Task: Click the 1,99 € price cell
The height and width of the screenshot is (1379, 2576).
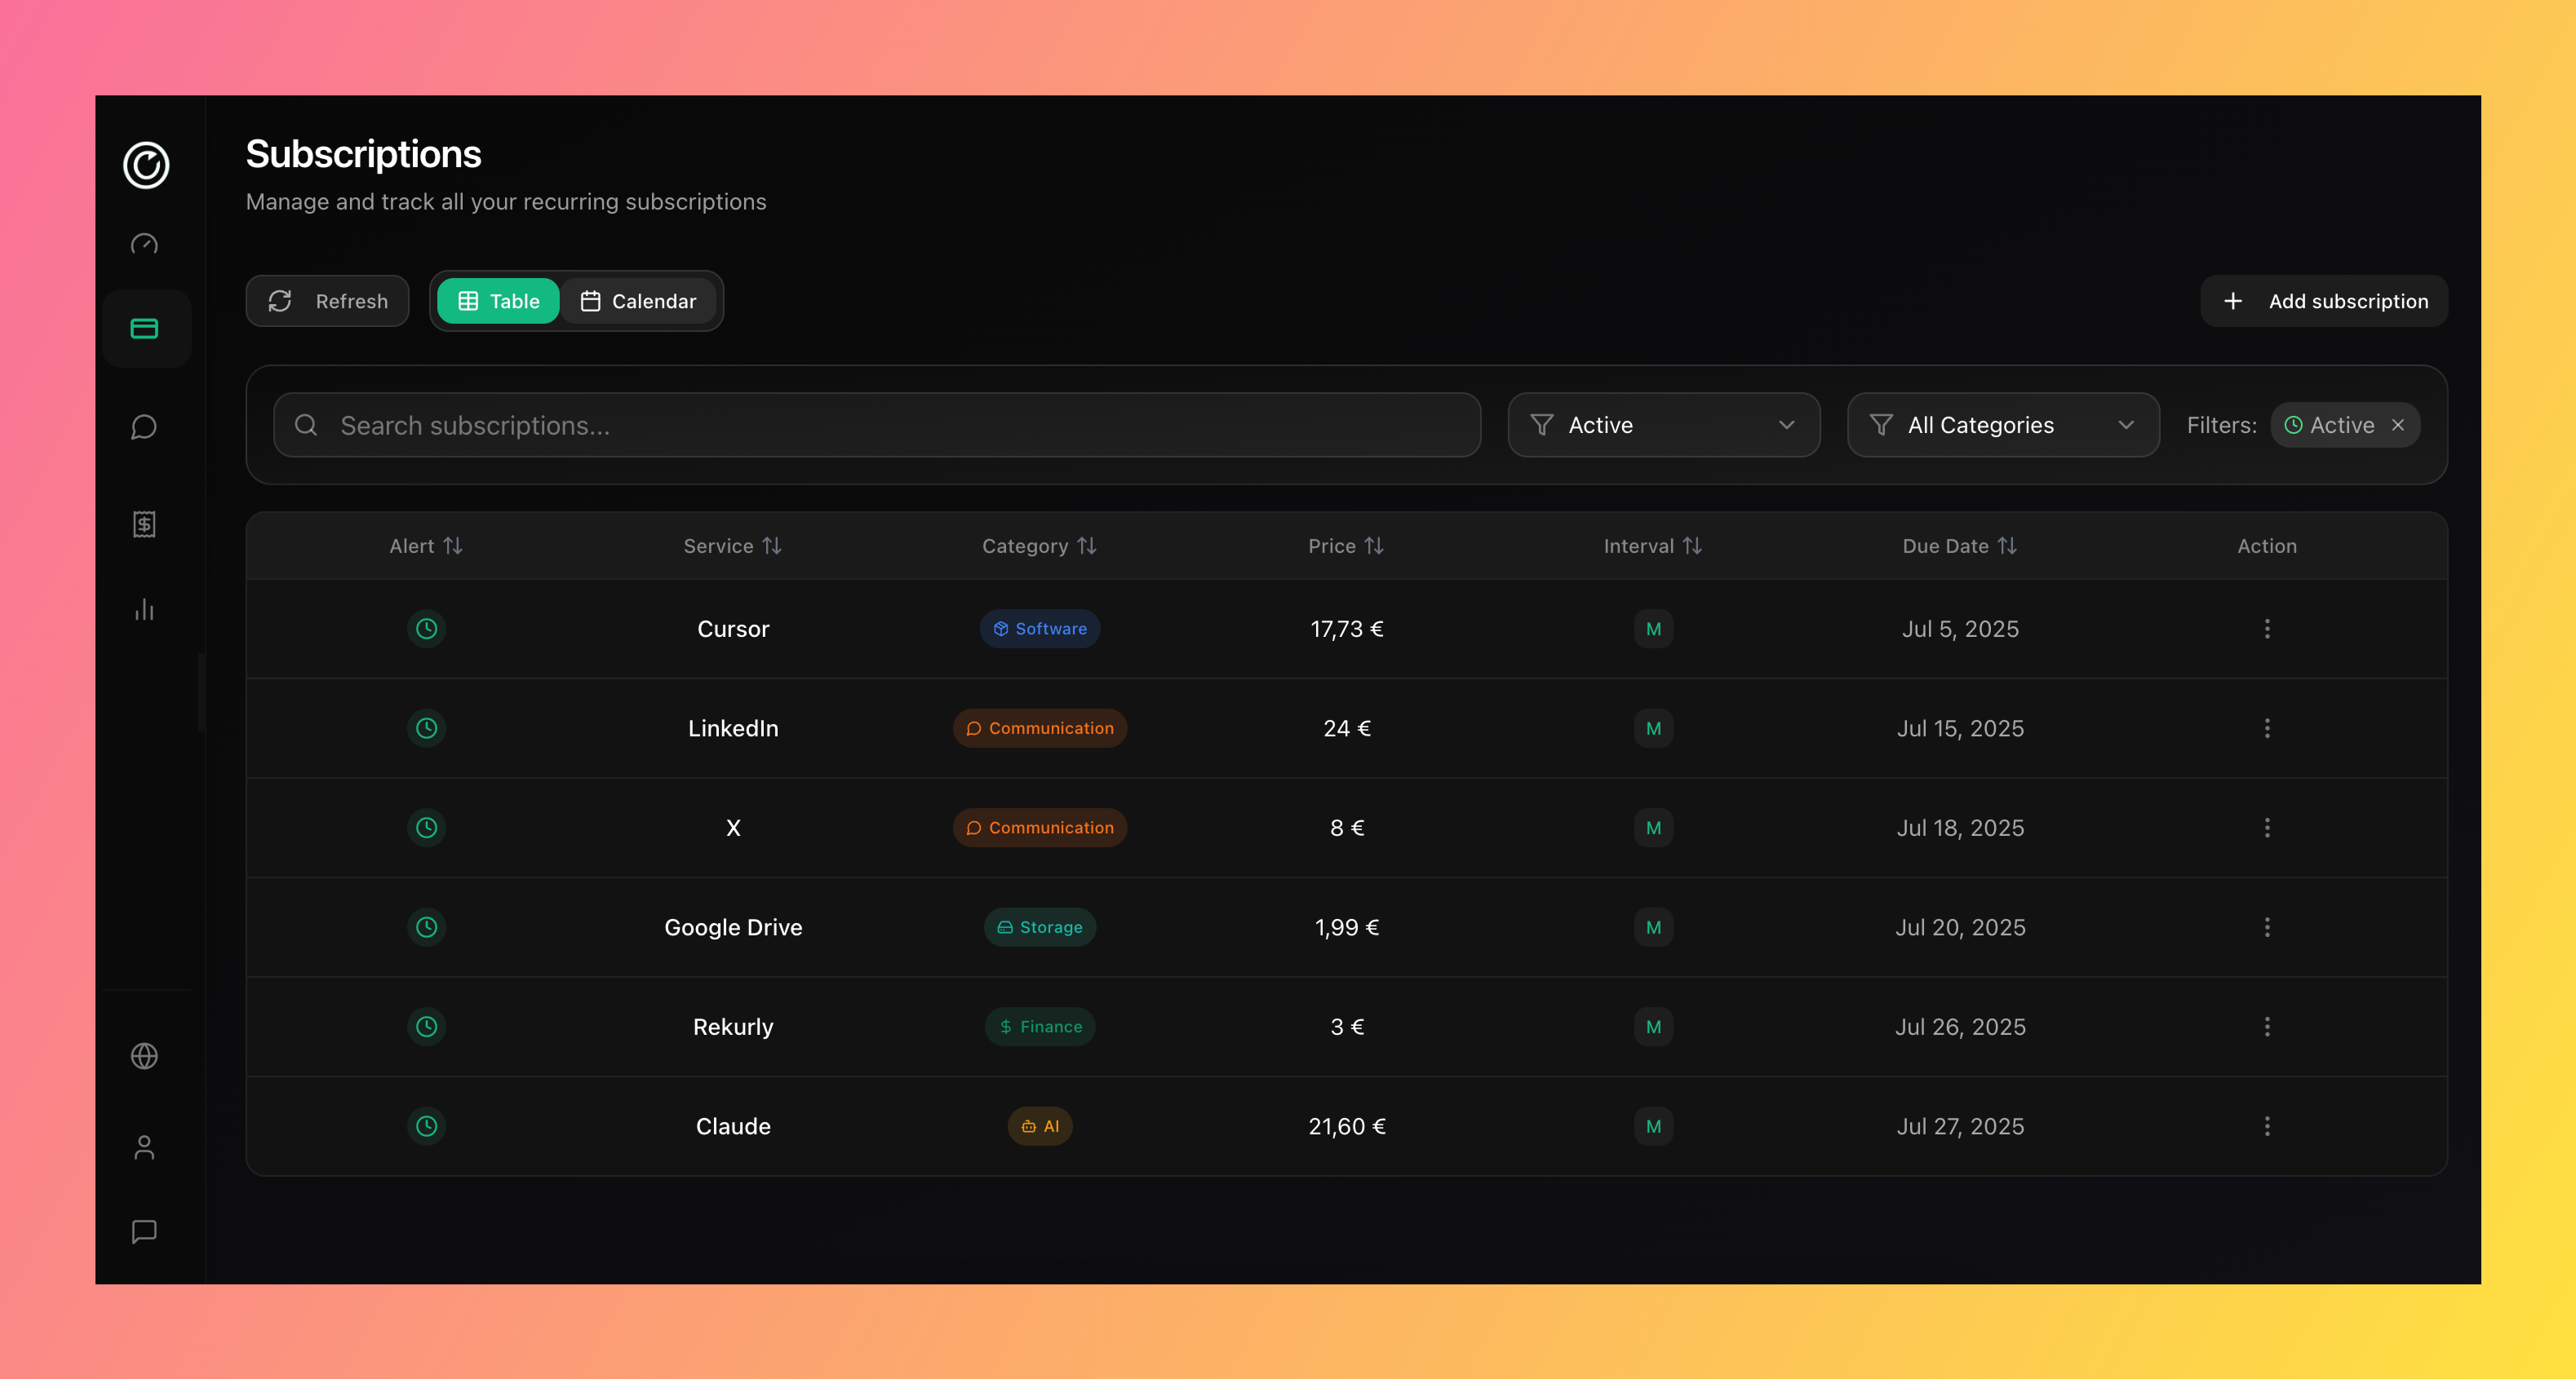Action: coord(1347,927)
